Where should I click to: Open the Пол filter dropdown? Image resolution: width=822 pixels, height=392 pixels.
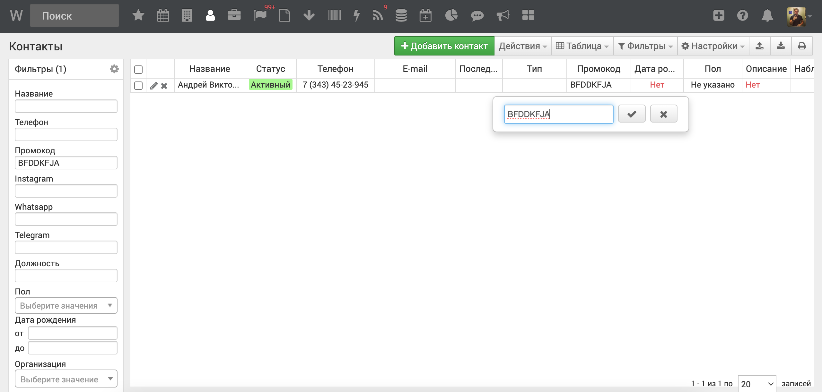[x=66, y=305]
